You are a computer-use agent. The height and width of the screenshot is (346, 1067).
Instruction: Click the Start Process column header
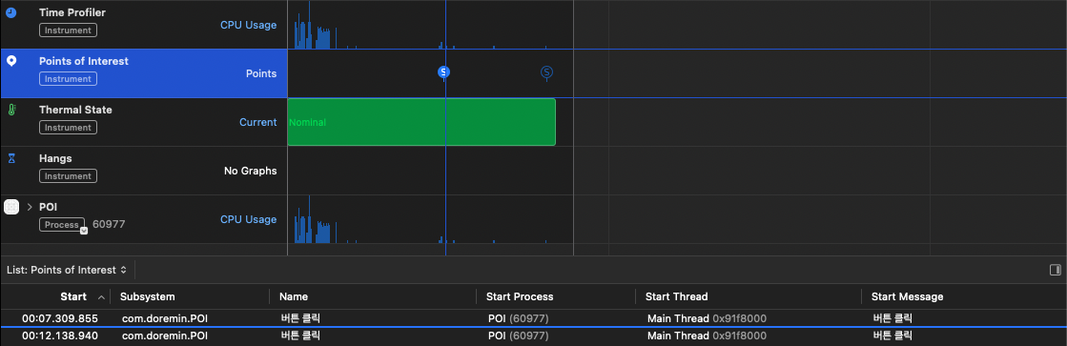click(520, 296)
